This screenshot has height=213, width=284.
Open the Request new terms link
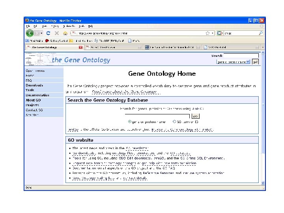tap(104, 163)
